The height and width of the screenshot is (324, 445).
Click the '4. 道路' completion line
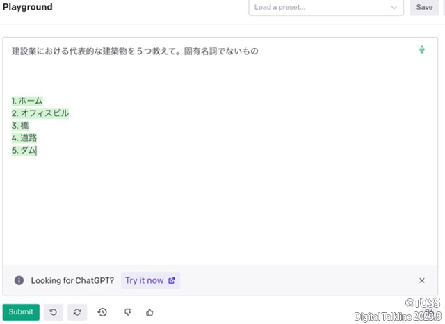24,138
